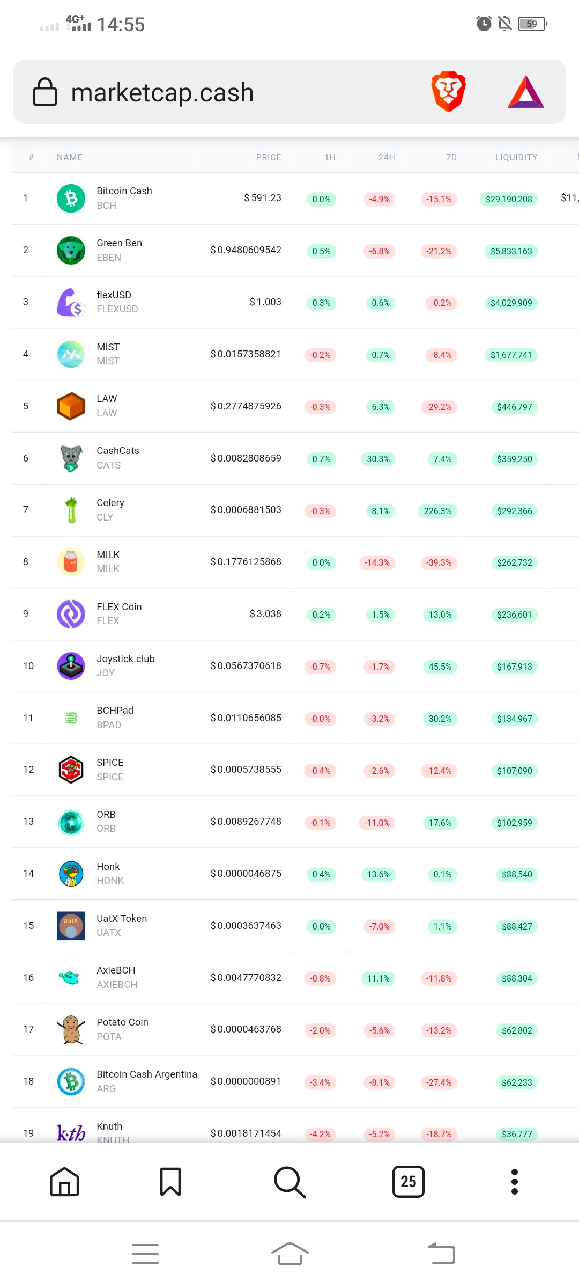Tap the Green Ben dog logo

(71, 250)
